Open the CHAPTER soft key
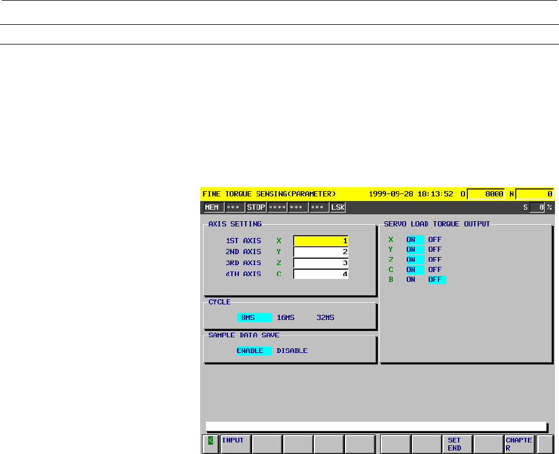This screenshot has width=559, height=454. pos(520,444)
